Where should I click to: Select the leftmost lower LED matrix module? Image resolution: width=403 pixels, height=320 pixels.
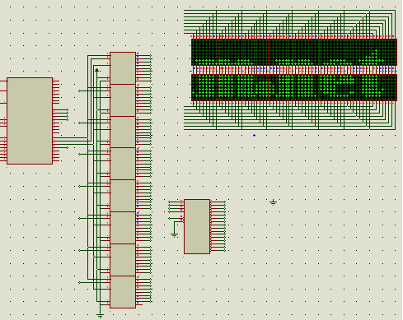click(x=204, y=88)
